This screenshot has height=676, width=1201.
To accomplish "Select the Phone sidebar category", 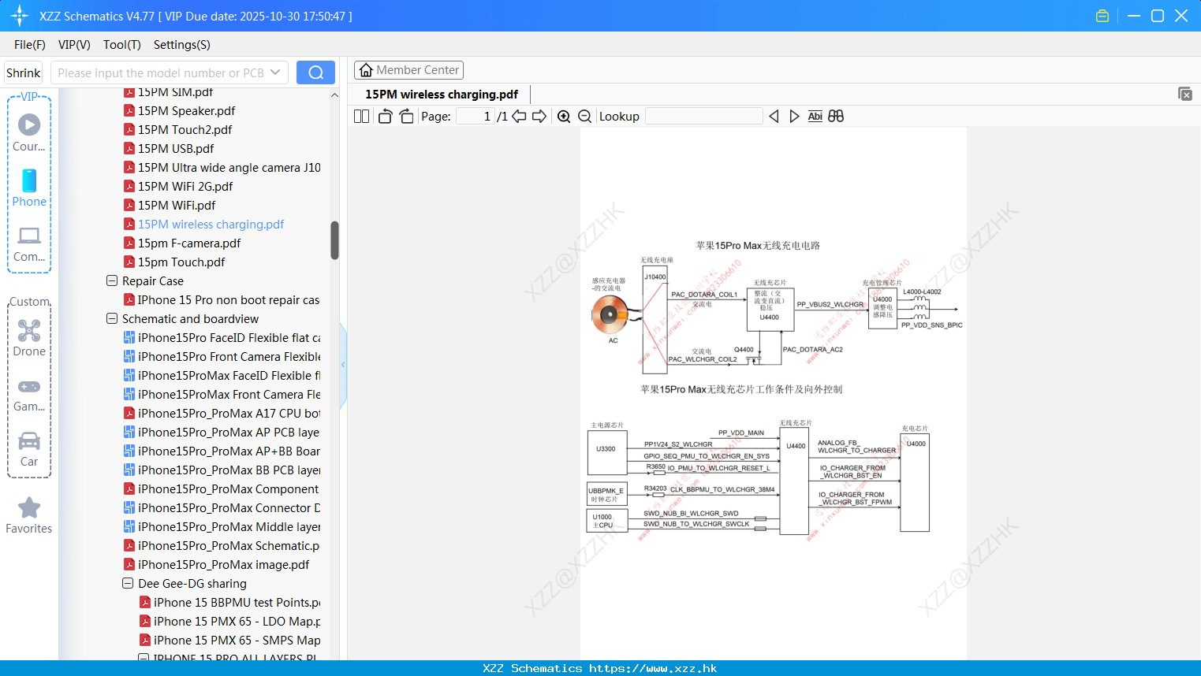I will click(x=29, y=188).
